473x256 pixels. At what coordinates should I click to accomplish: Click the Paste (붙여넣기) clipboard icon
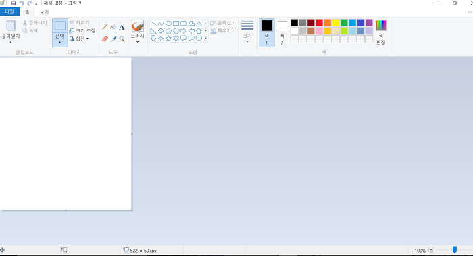pos(11,26)
